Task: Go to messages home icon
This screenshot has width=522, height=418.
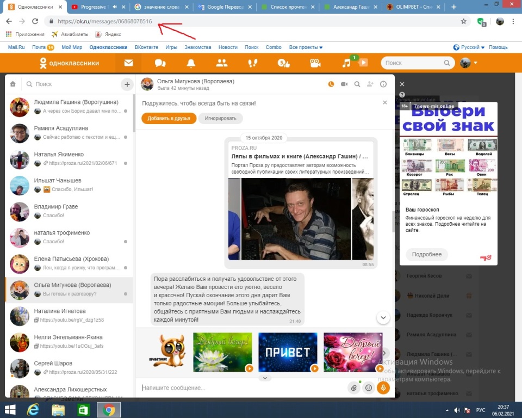Action: [13, 84]
